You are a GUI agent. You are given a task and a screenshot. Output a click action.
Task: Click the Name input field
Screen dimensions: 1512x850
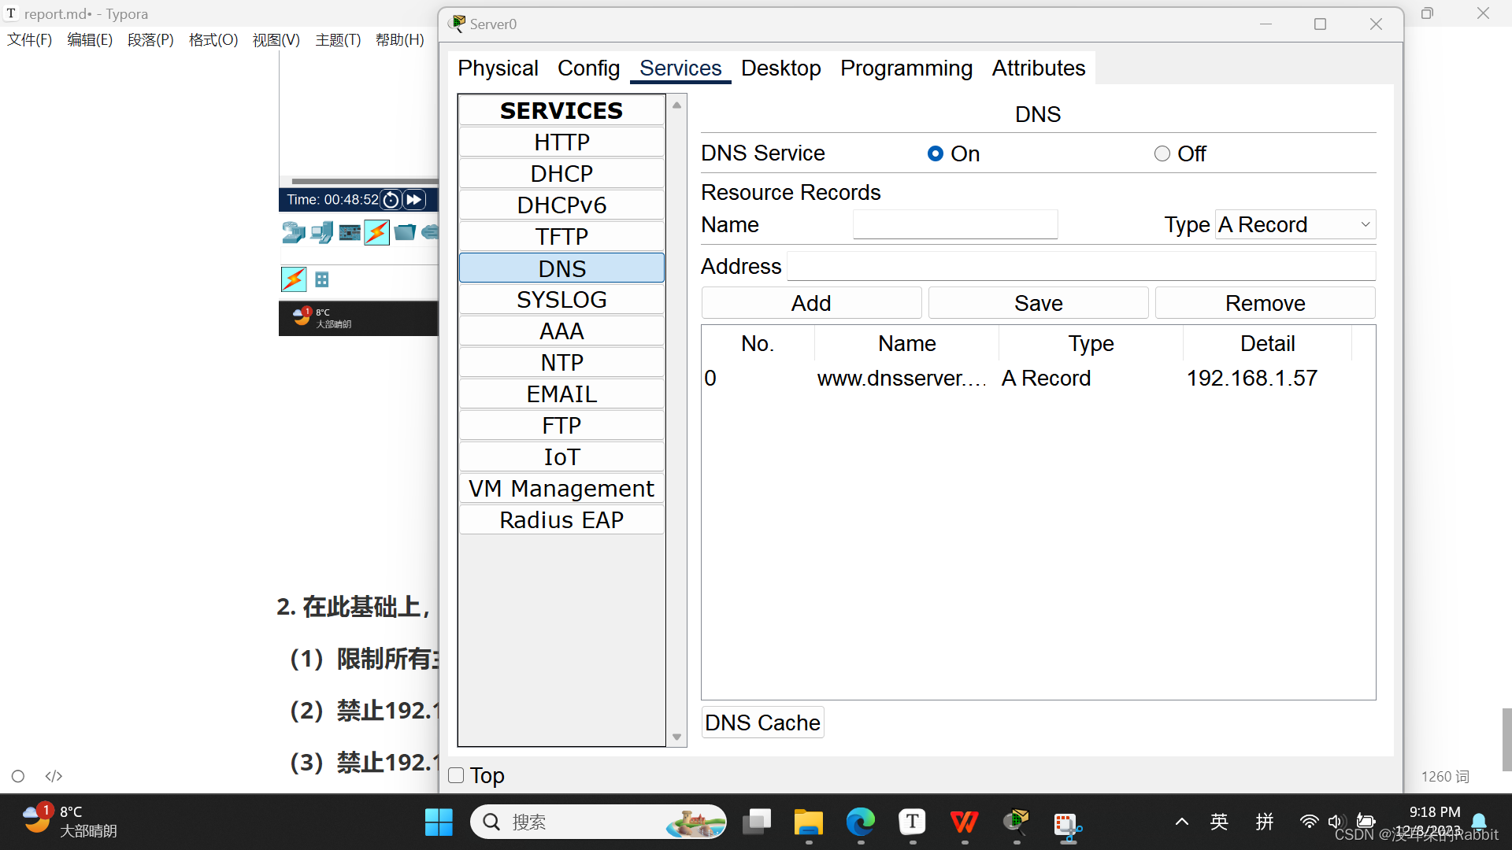click(954, 224)
